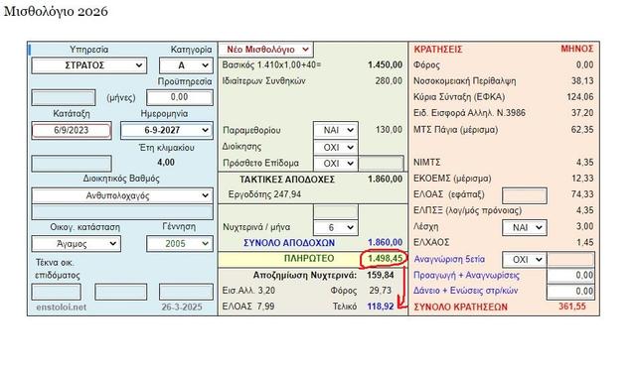Open the Ημερομηνία dropdown showing 6-9-2027
636x368 pixels.
pyautogui.click(x=167, y=131)
